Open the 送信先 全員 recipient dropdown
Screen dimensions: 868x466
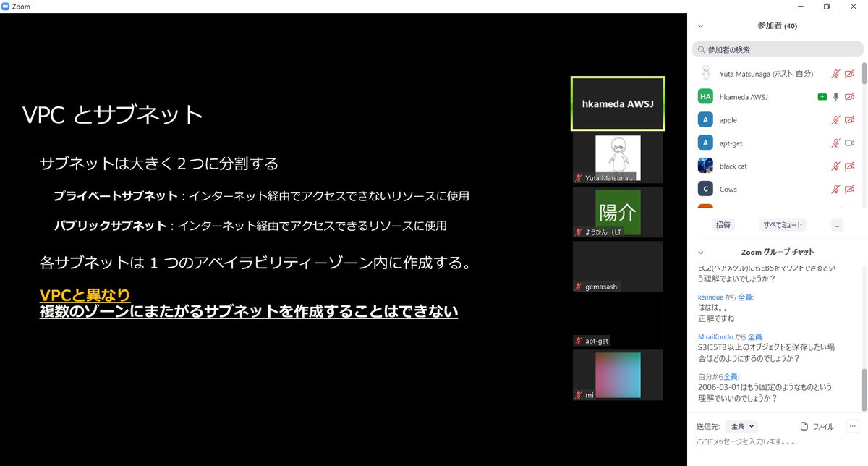[x=741, y=427]
